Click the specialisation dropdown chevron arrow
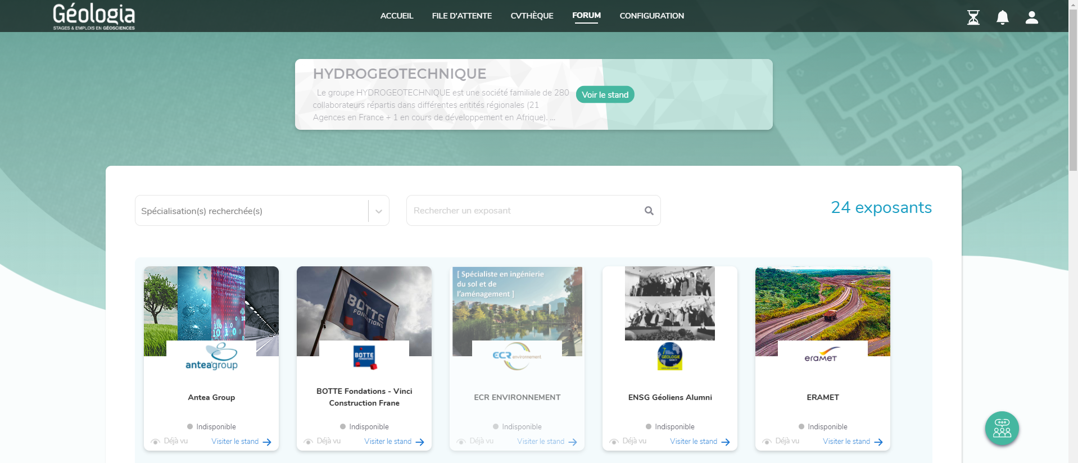The image size is (1078, 463). click(x=379, y=211)
